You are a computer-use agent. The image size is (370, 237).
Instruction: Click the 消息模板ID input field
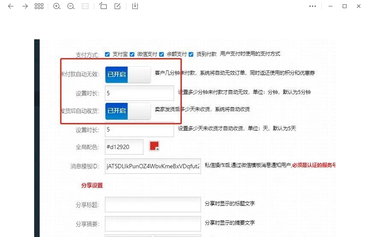(x=153, y=167)
